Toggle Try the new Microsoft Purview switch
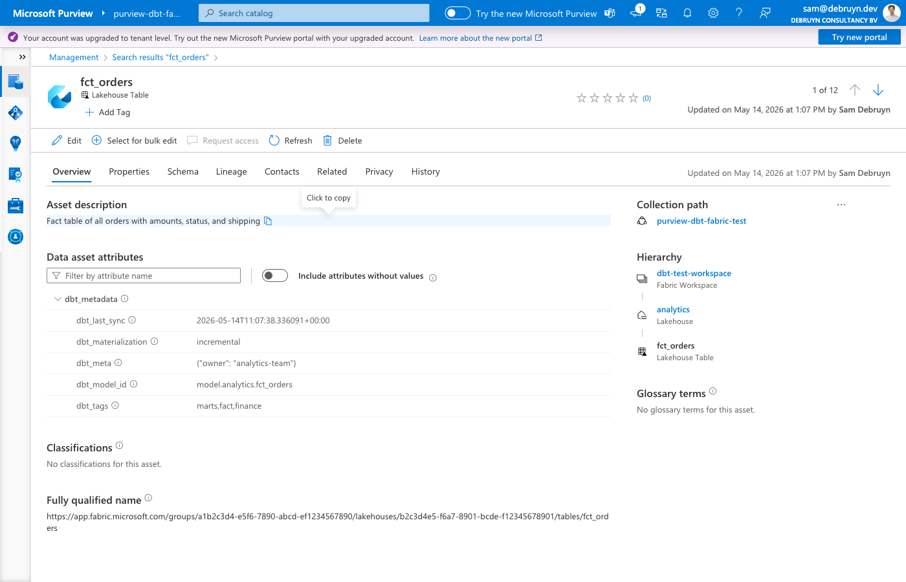Screen dimensions: 906x582 [x=458, y=13]
